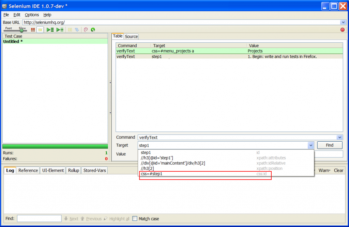Screen dimensions: 349x227
Task: Choose the css=#step1 locator option
Action: point(226,174)
